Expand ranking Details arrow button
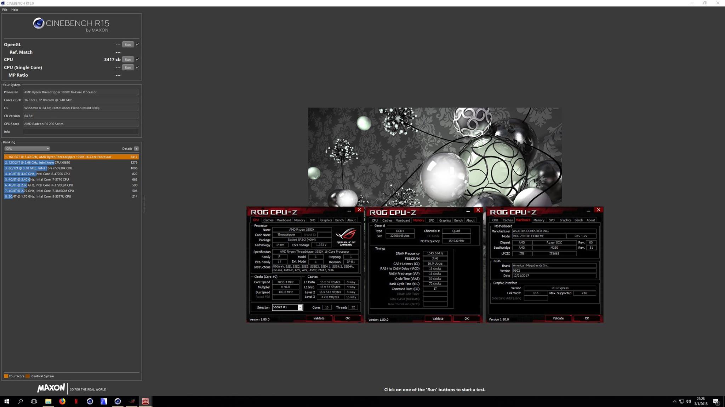The image size is (725, 407). [136, 148]
